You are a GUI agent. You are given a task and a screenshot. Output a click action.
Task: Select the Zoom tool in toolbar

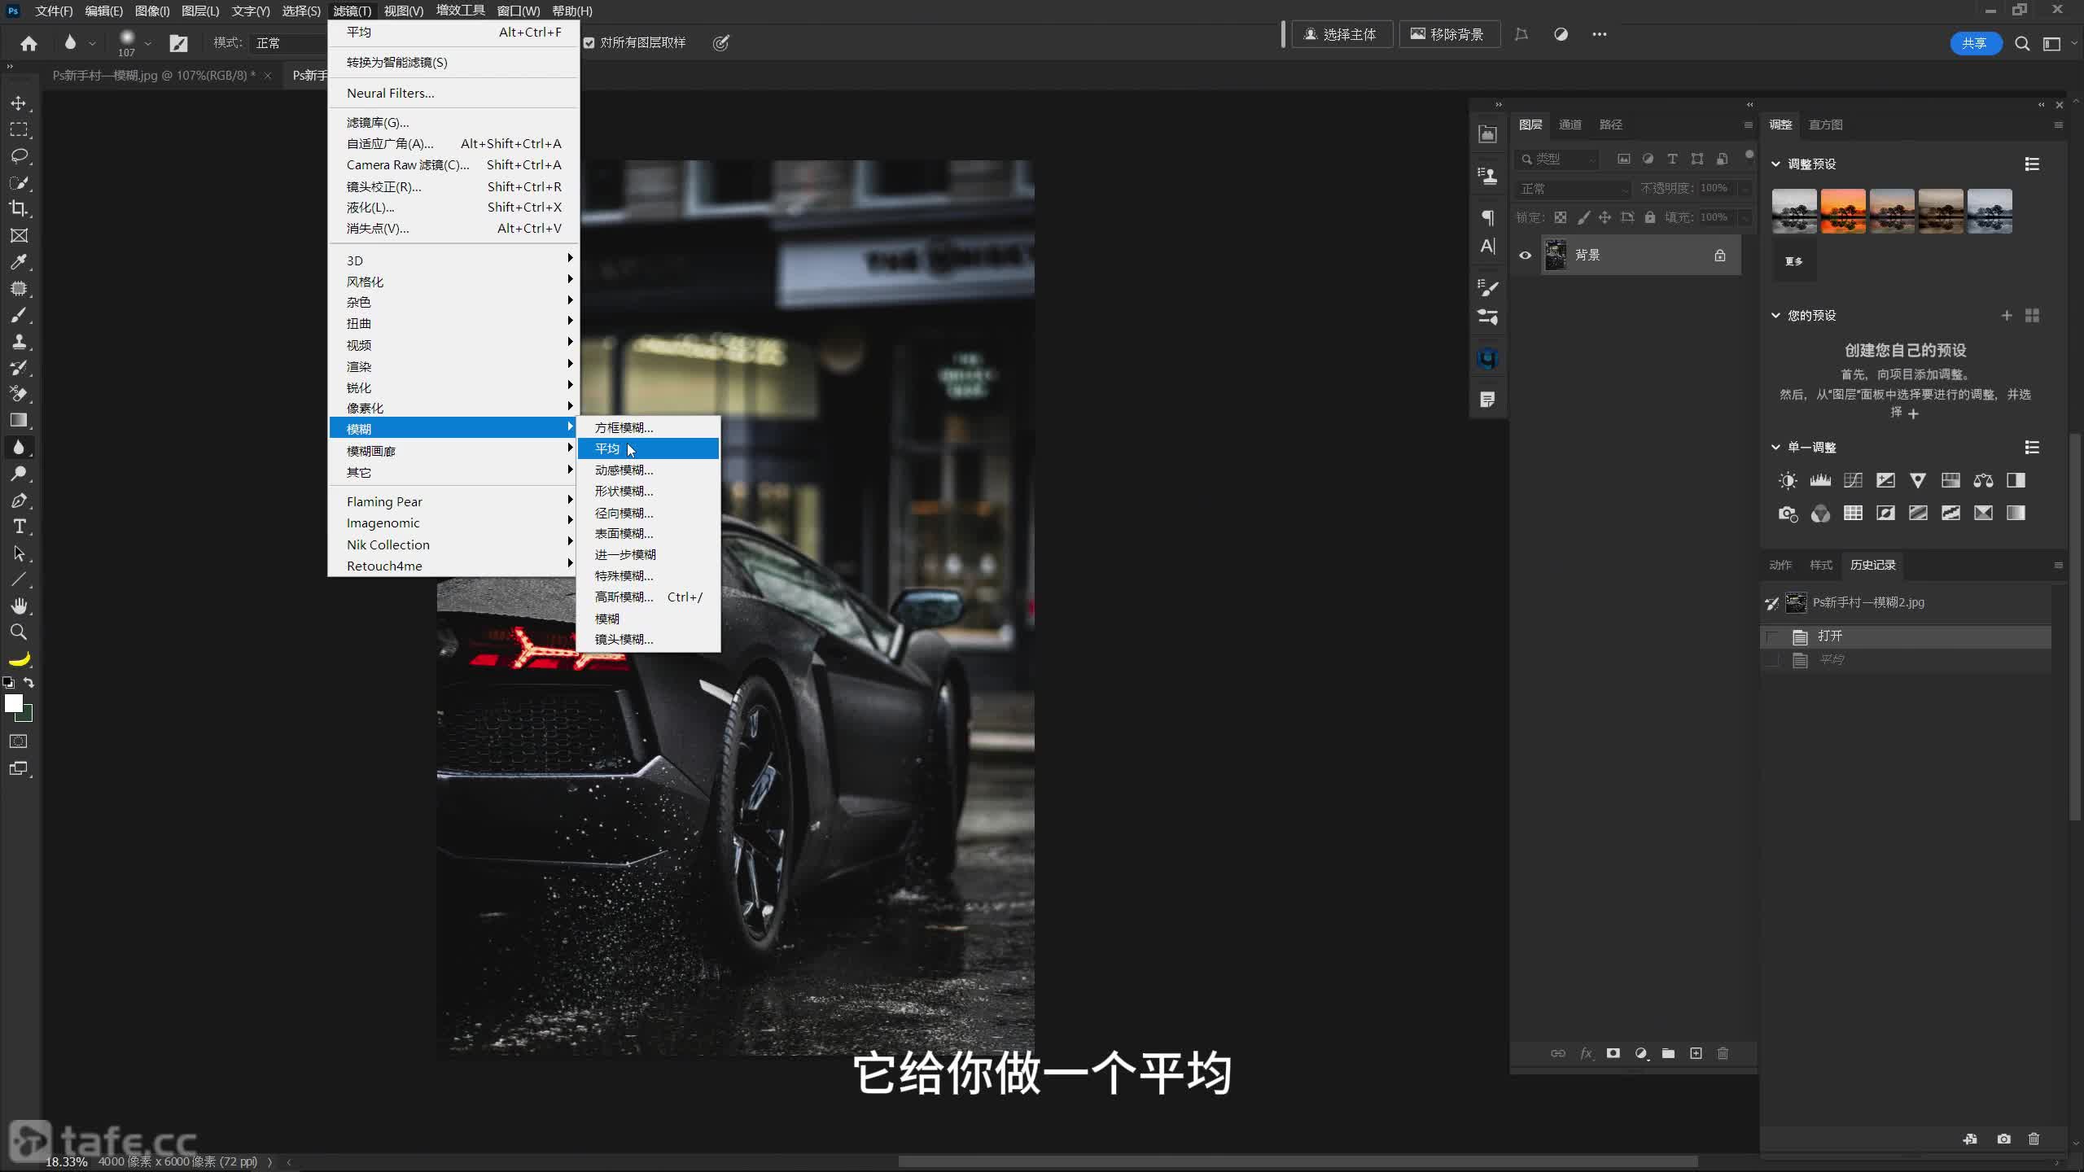(19, 632)
